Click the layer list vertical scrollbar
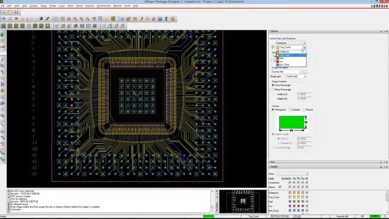The width and height of the screenshot is (389, 219). pos(387,202)
